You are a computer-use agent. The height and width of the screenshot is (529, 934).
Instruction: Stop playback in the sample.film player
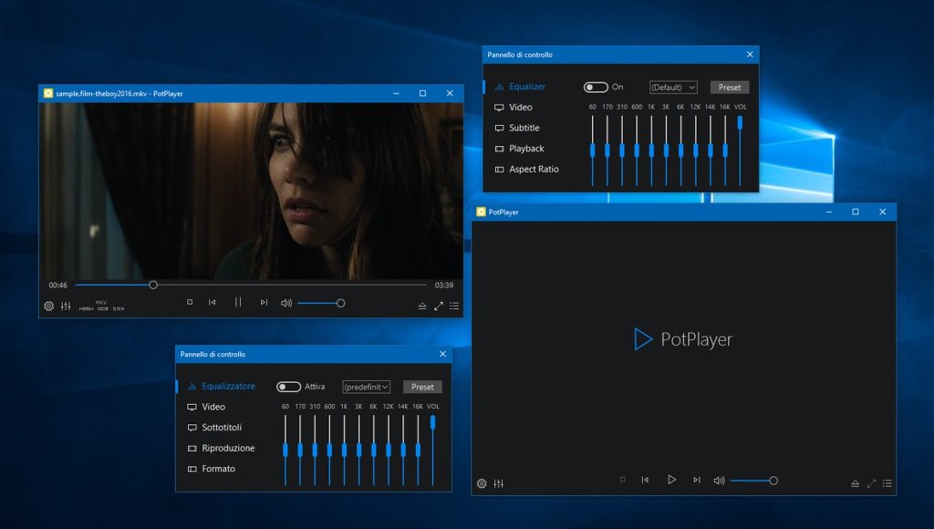coord(190,303)
